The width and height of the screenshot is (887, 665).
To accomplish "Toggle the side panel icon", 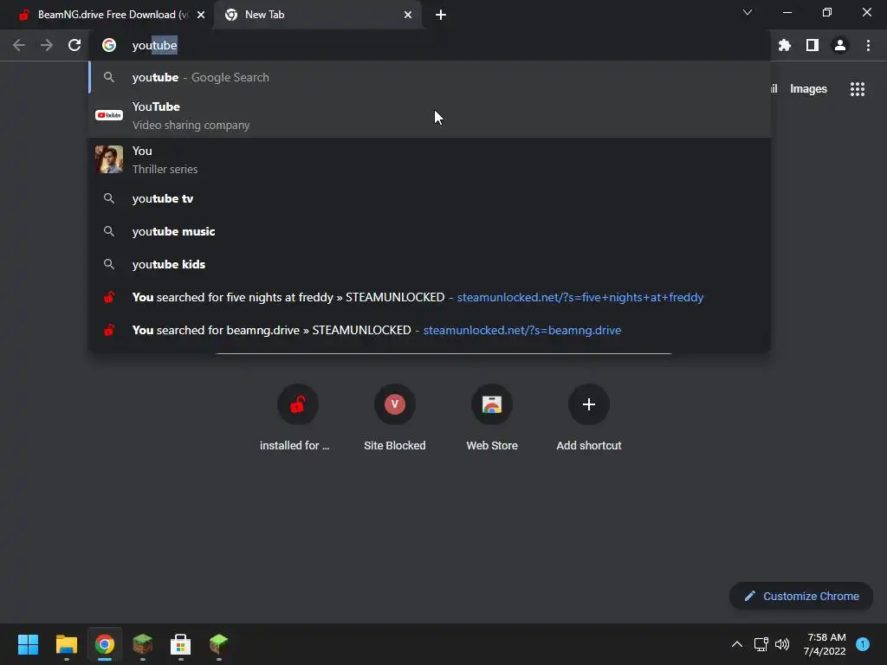I will pos(813,45).
